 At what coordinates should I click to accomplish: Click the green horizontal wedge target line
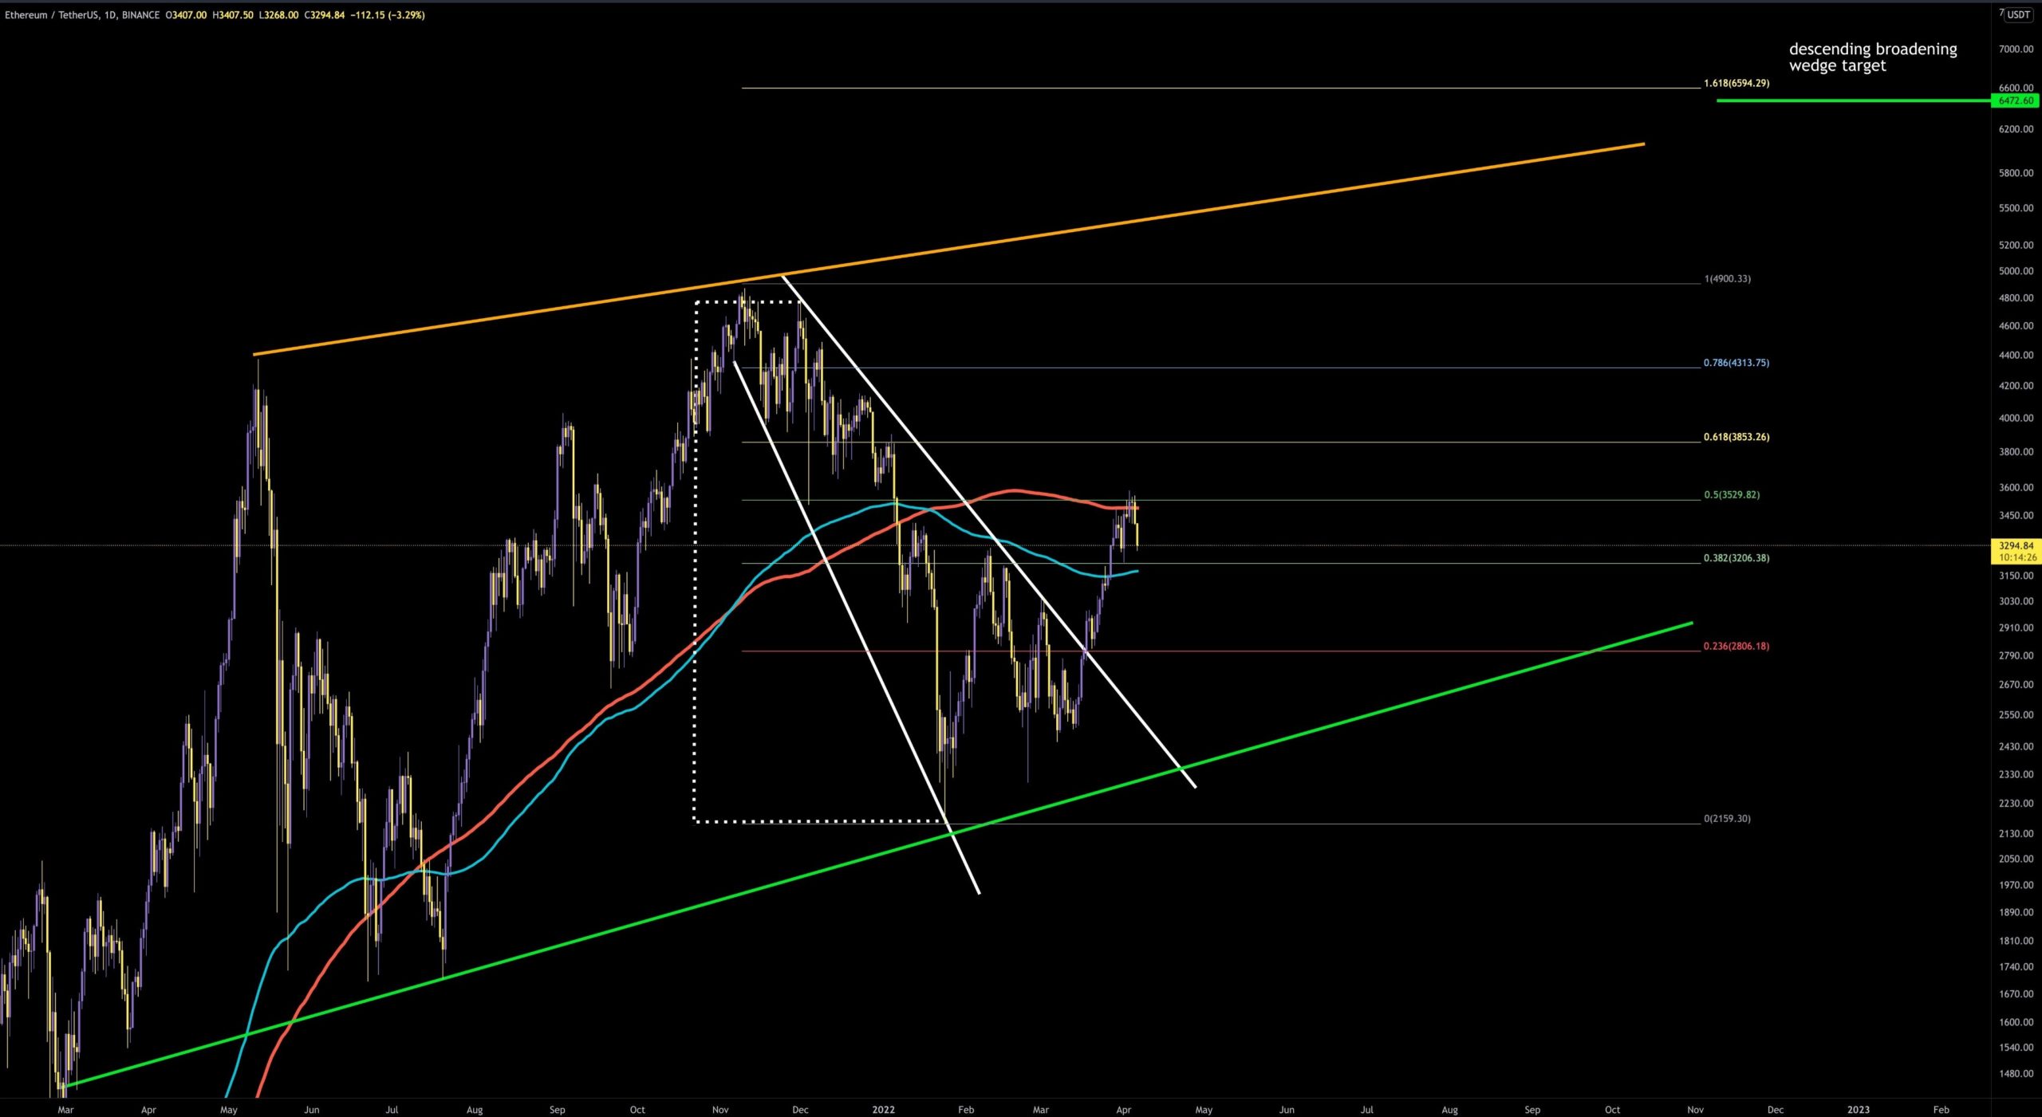coord(1851,101)
